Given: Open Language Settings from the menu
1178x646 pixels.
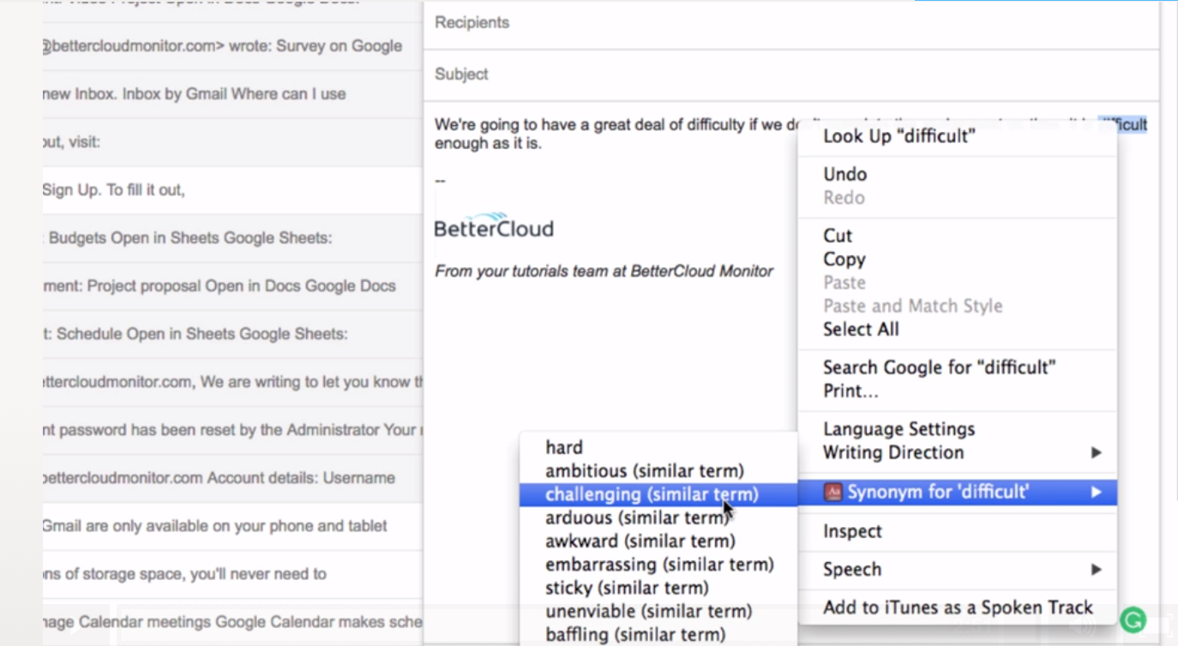Looking at the screenshot, I should tap(957, 429).
